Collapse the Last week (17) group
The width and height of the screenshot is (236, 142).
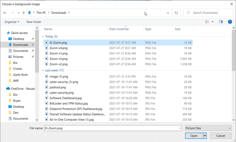click(43, 70)
